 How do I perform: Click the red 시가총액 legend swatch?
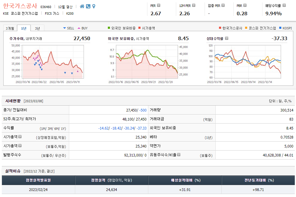pyautogui.click(x=140, y=28)
